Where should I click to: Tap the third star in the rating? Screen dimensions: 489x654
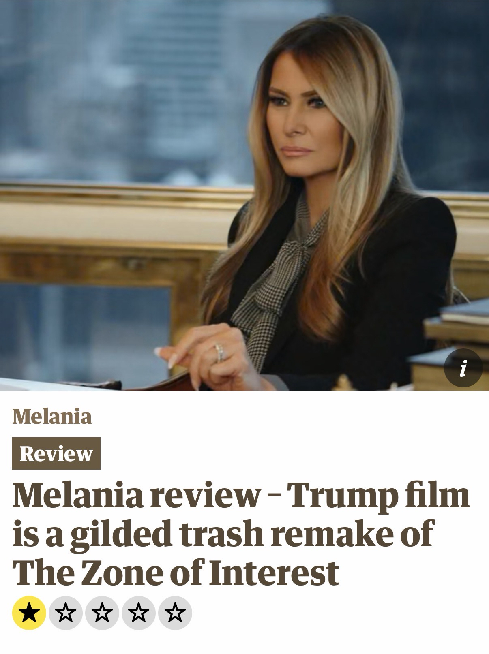coord(102,613)
